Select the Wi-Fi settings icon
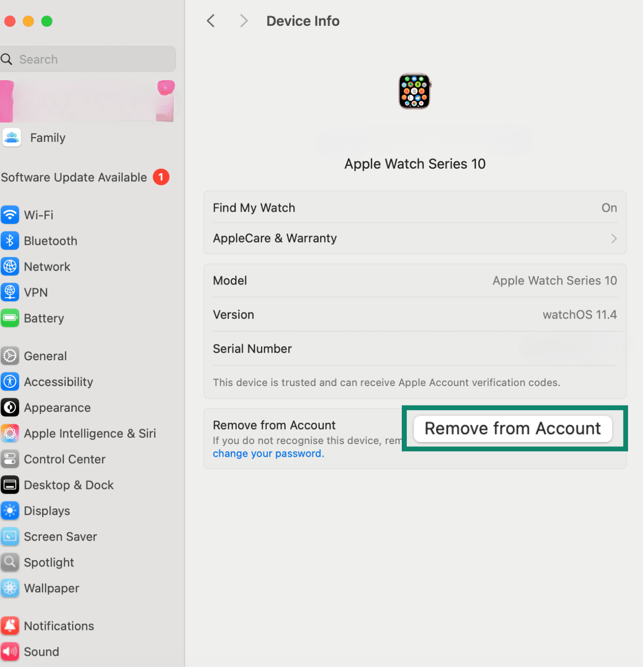Viewport: 643px width, 667px height. click(x=10, y=215)
